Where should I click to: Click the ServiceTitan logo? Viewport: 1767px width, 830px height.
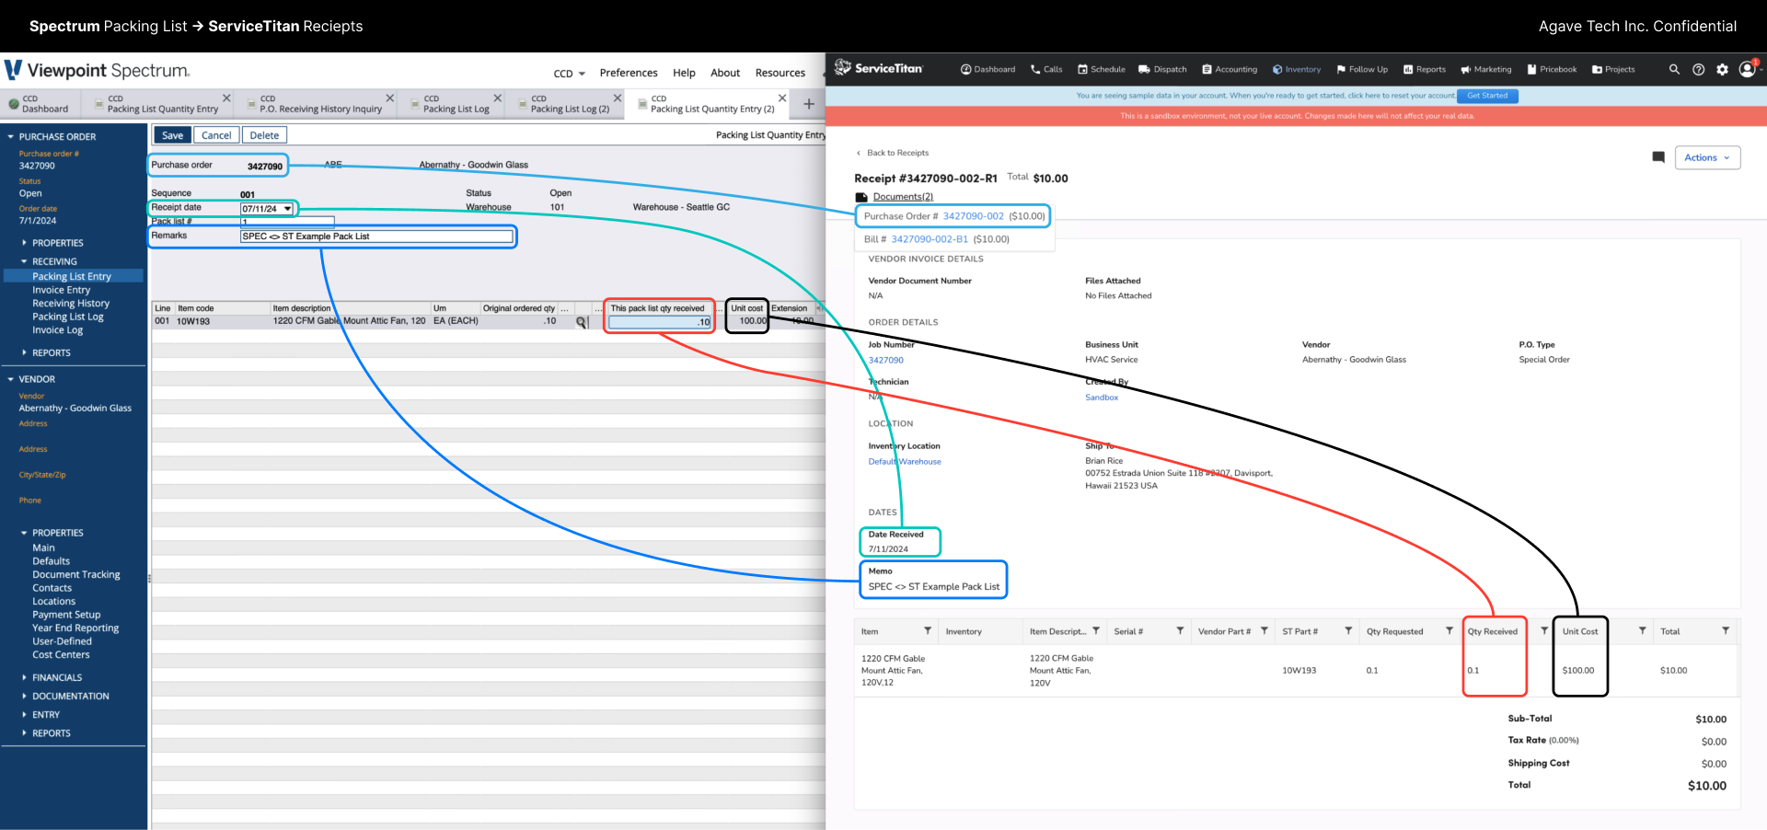[878, 68]
